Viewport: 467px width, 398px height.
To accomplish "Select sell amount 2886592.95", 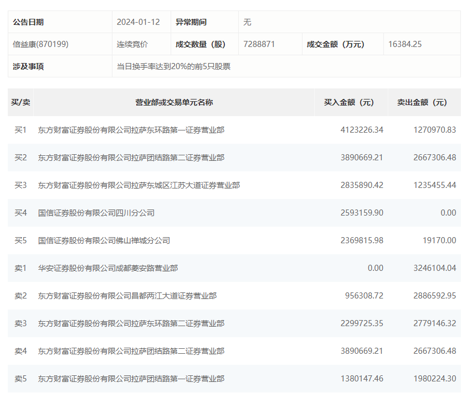I will coord(435,296).
